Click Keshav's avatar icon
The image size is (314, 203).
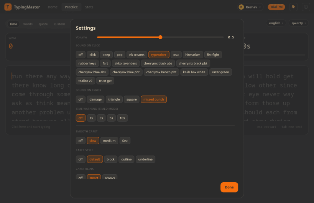point(241,7)
